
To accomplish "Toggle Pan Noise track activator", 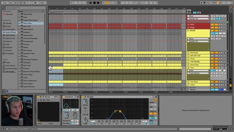I will [x=214, y=53].
